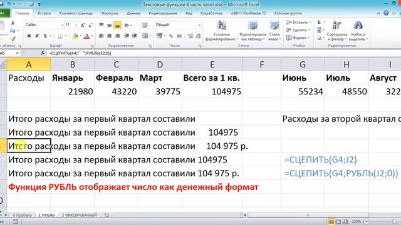Click the Borders icon in the Шрифт group
The image size is (401, 225).
(x=60, y=36)
